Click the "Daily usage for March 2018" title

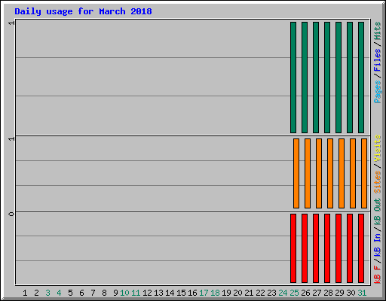[x=83, y=11]
